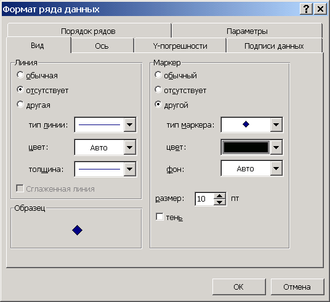Click the line style preview in тип линии

tap(99, 124)
